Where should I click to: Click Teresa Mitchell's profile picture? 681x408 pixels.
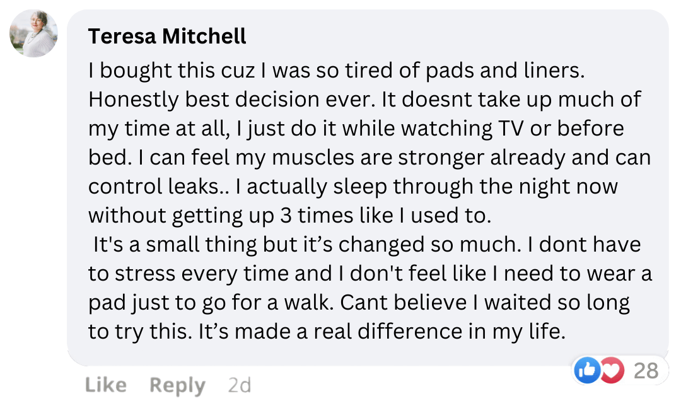pos(33,33)
